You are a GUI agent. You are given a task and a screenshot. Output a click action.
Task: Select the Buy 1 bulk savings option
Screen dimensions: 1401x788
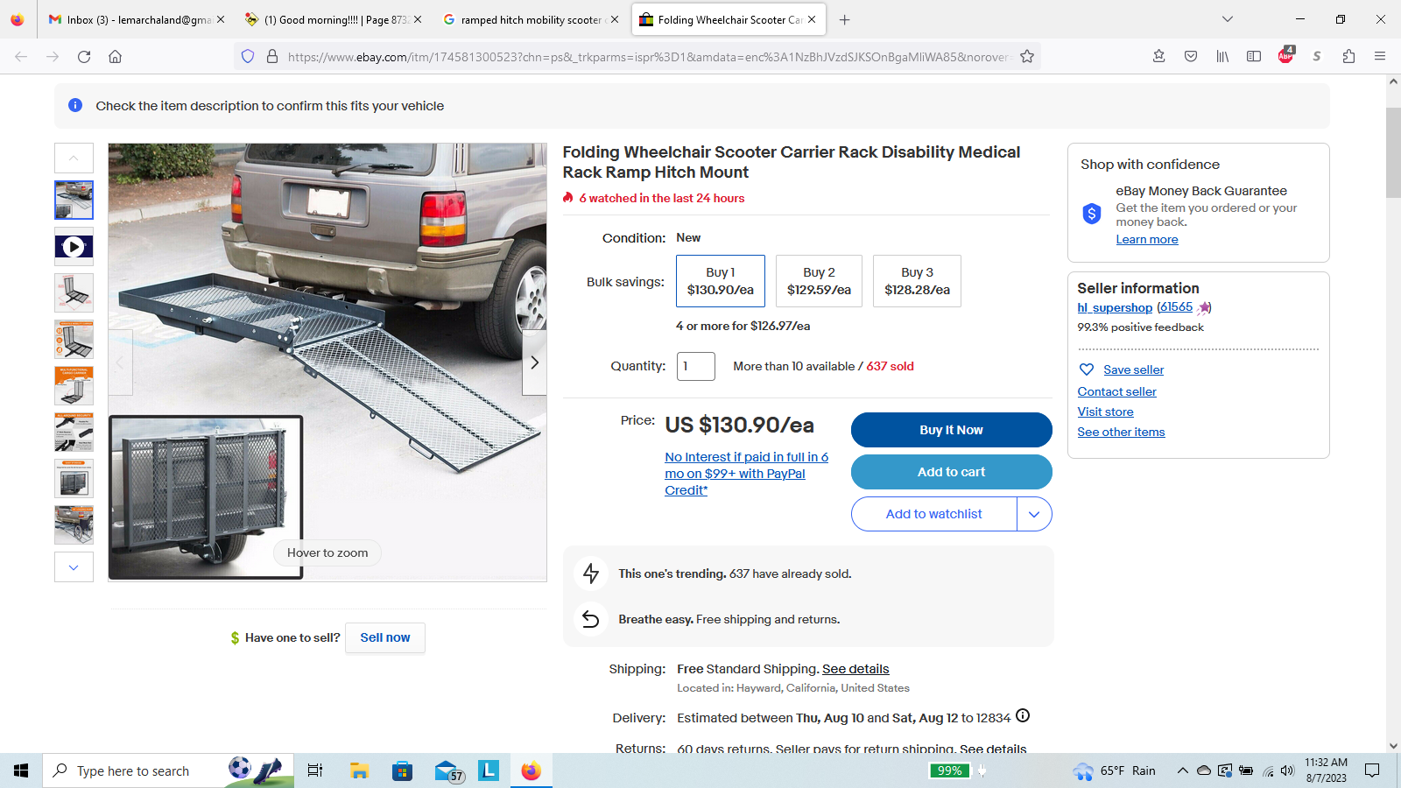tap(720, 281)
